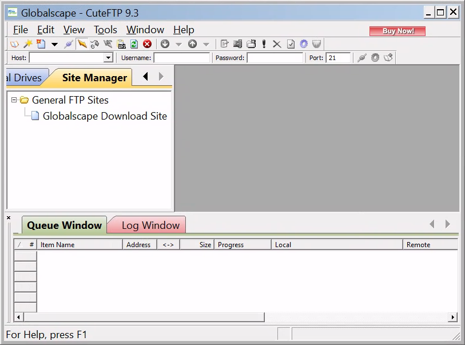Select the General FTP Sites folder

click(x=70, y=100)
